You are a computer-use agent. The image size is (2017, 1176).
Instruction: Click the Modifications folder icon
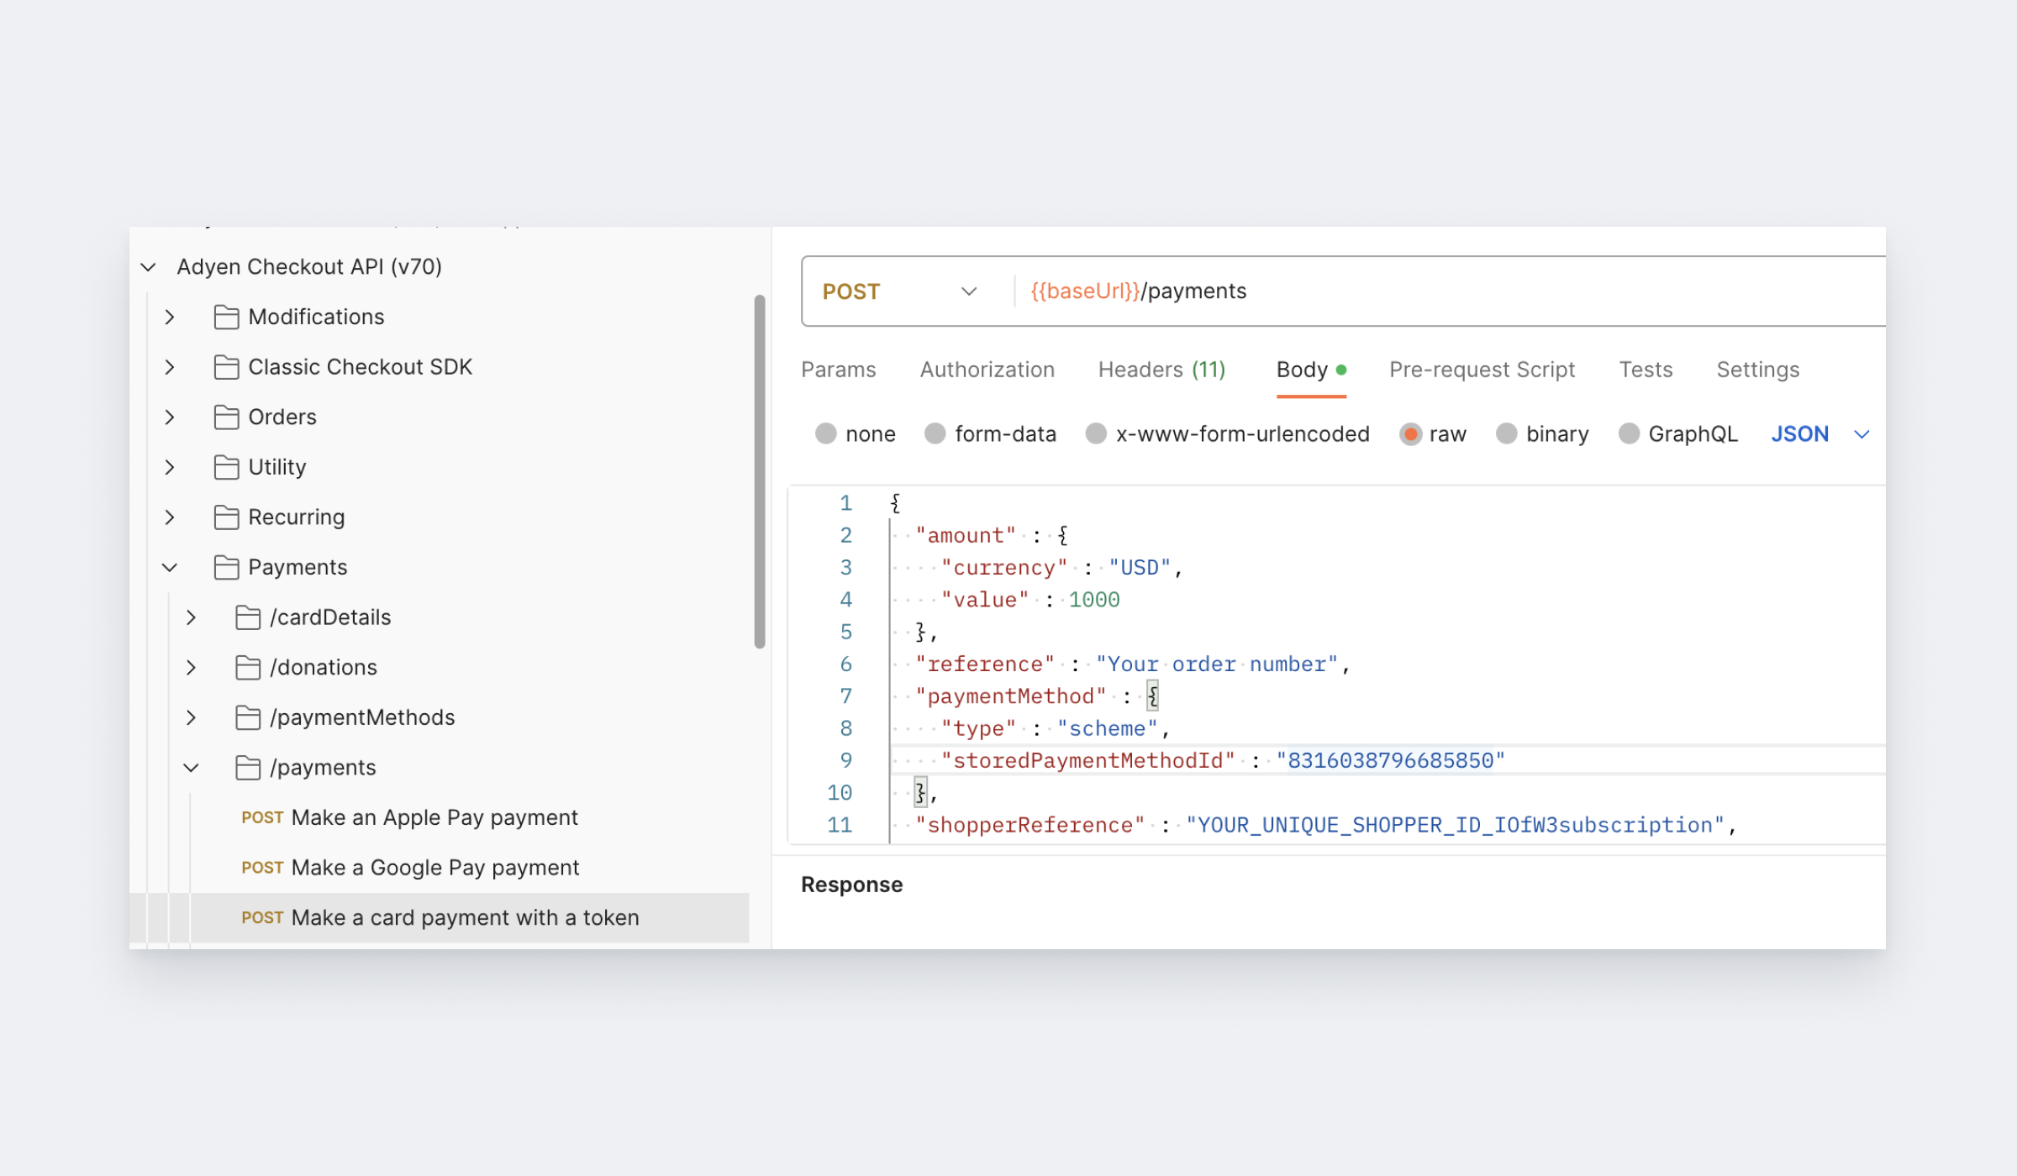tap(226, 317)
